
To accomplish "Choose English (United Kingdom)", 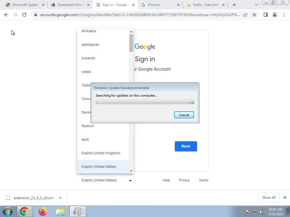I will pyautogui.click(x=103, y=153).
